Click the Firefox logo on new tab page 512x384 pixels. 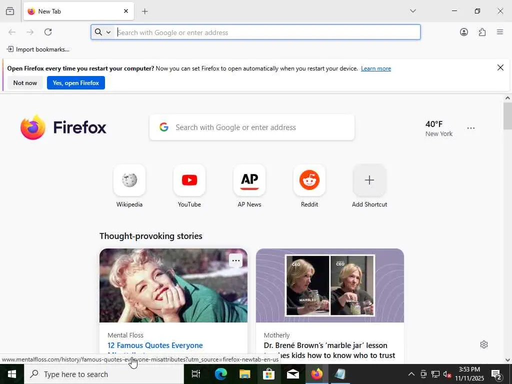click(63, 127)
